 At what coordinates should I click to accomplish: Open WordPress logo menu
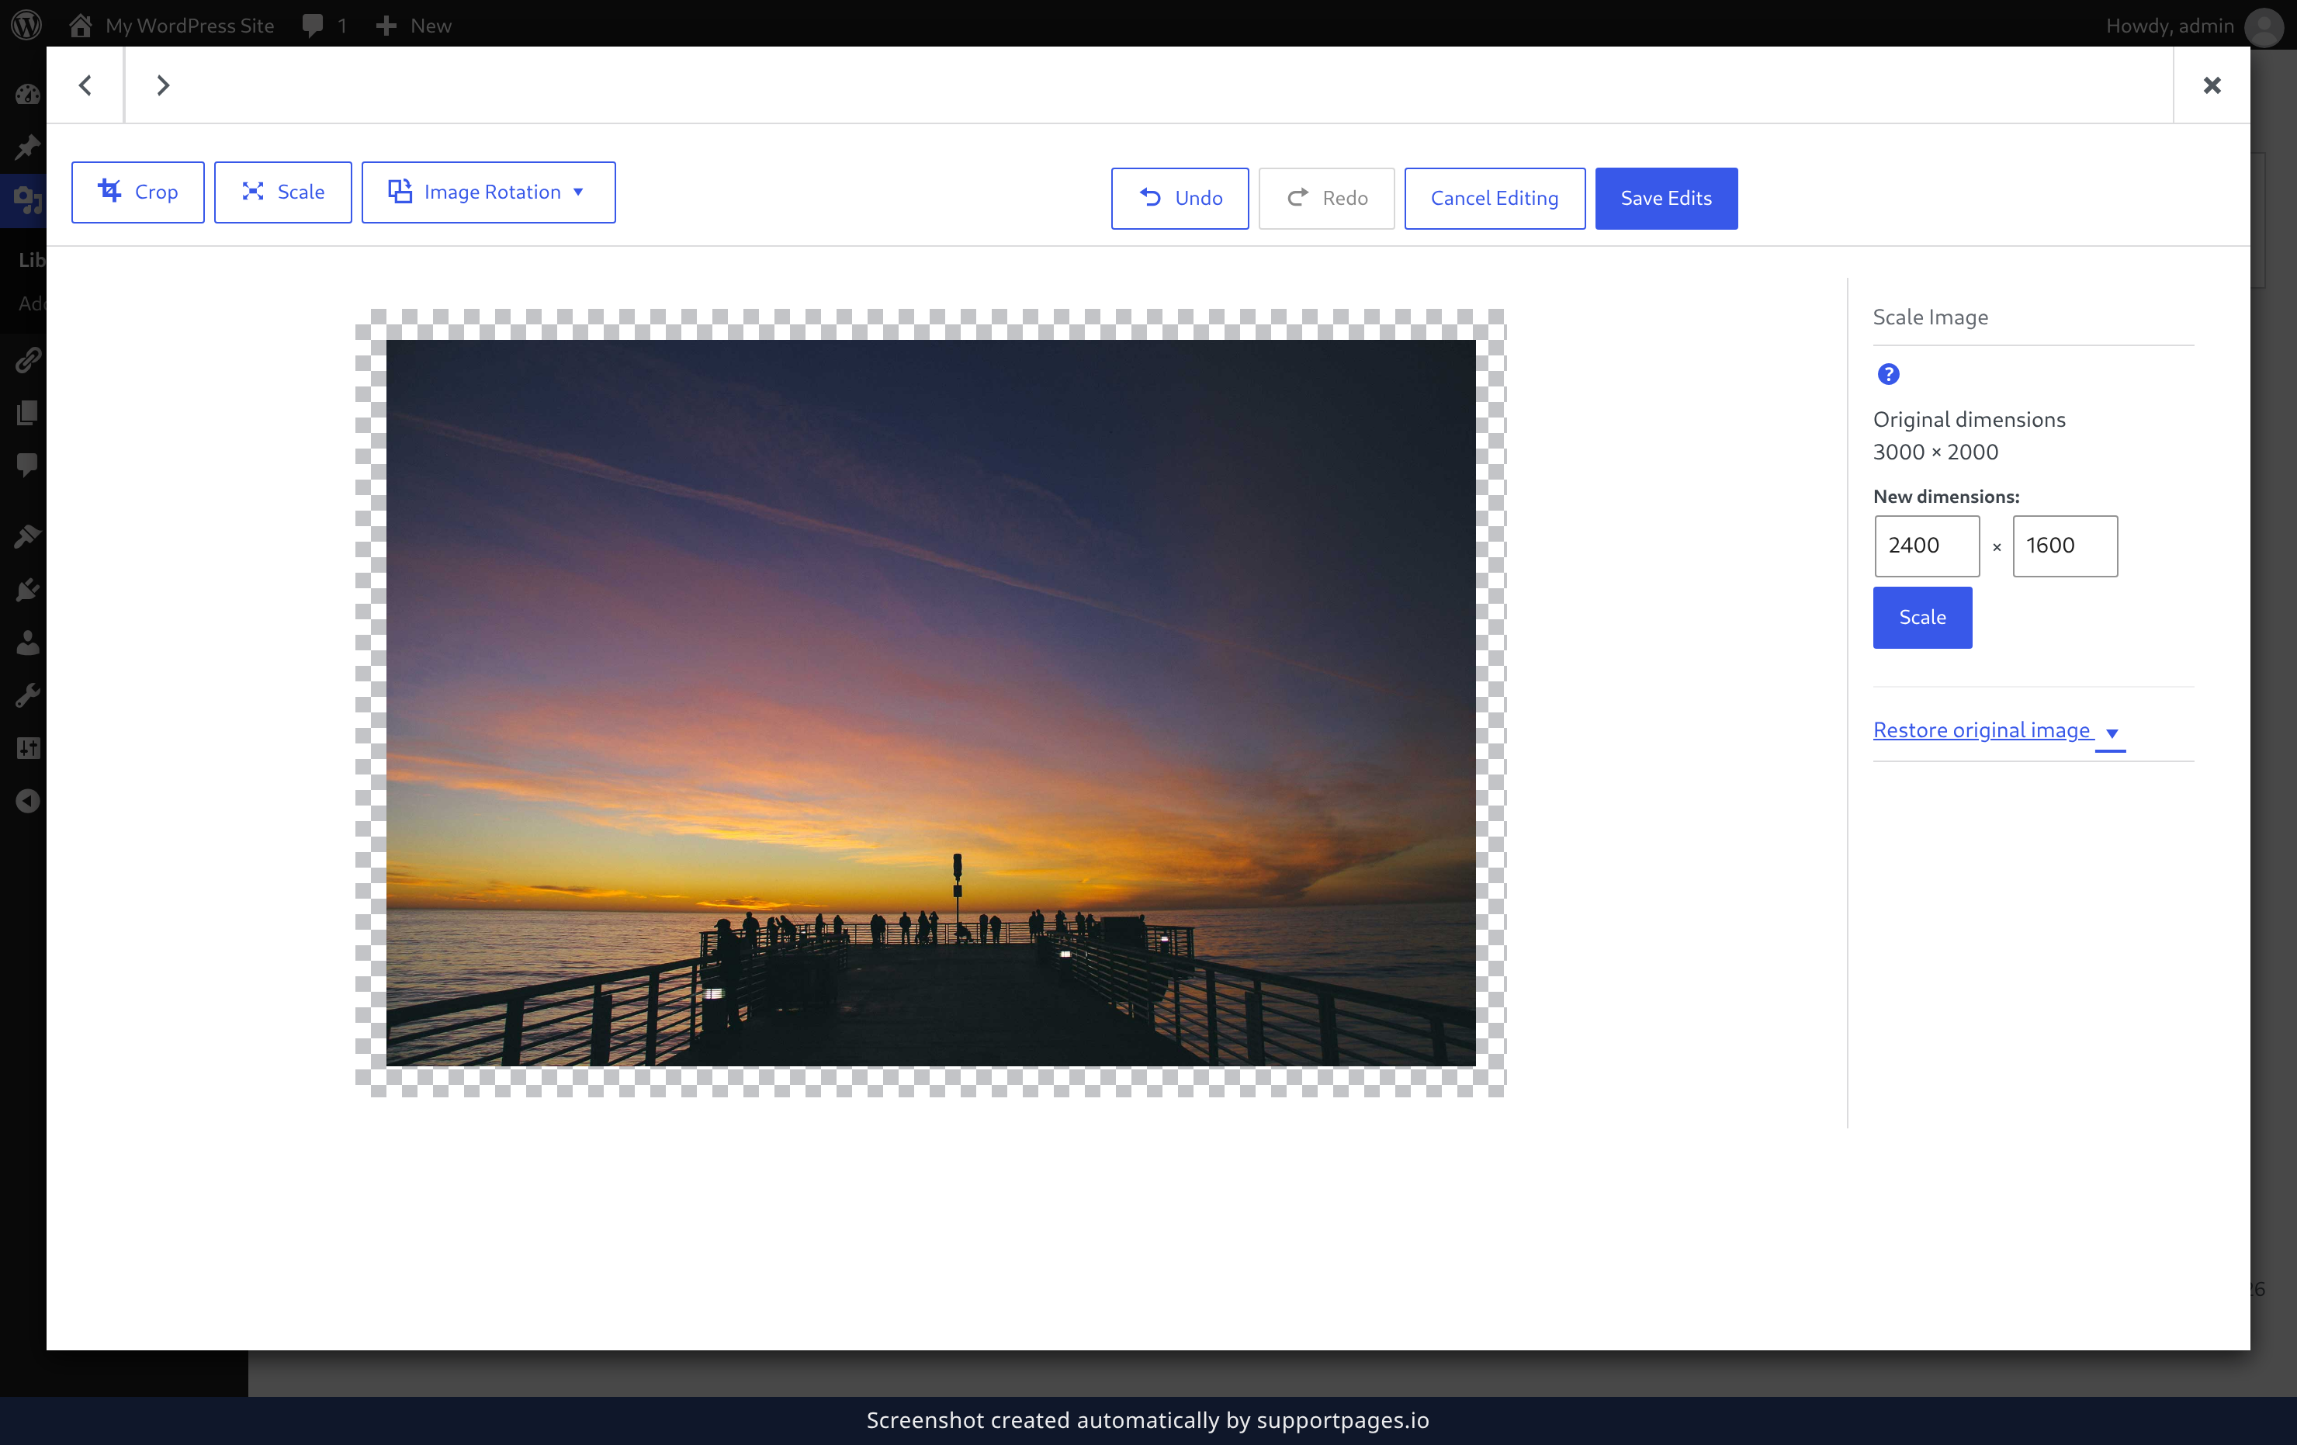tap(26, 25)
